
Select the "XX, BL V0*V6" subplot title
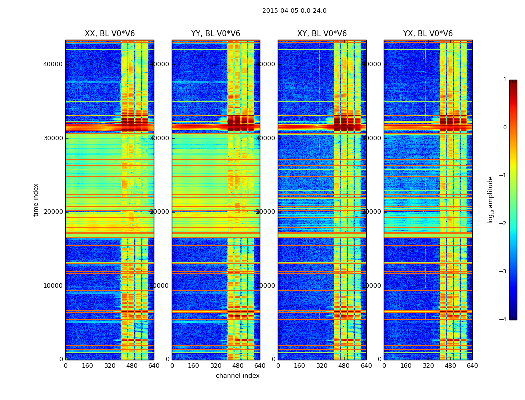click(x=110, y=34)
